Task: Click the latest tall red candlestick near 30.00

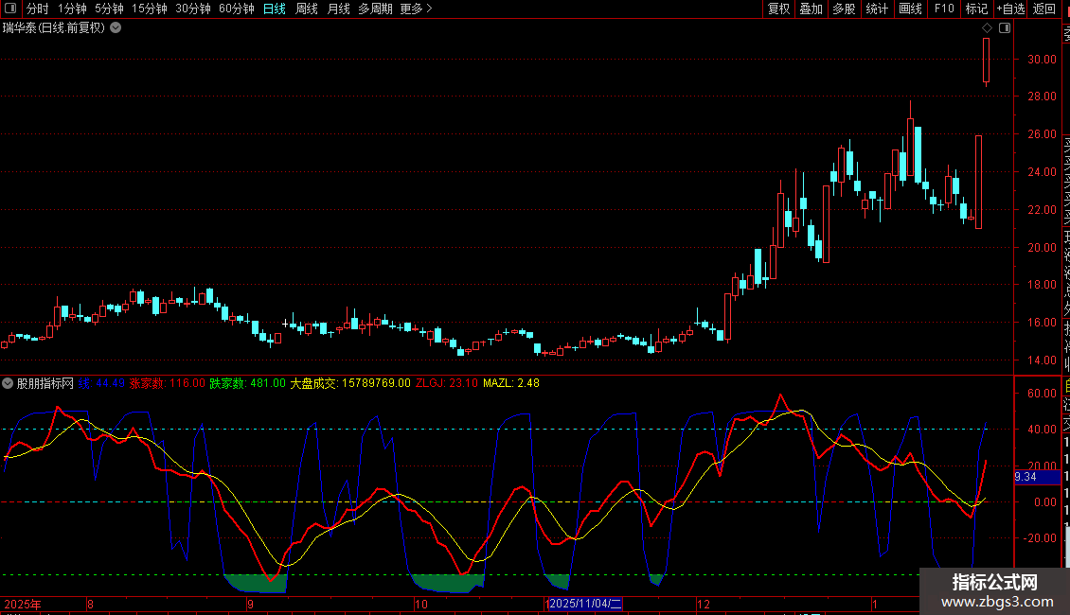Action: point(986,61)
